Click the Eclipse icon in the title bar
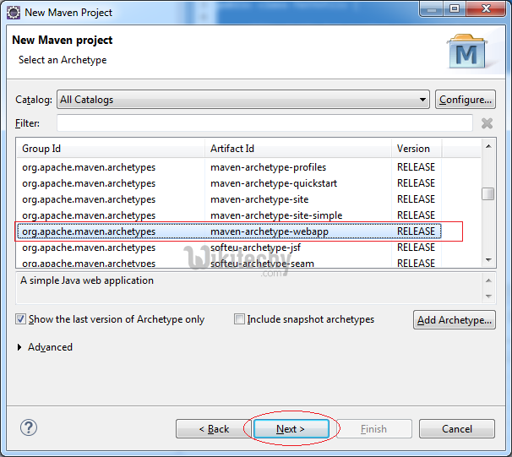Image resolution: width=512 pixels, height=457 pixels. click(14, 13)
